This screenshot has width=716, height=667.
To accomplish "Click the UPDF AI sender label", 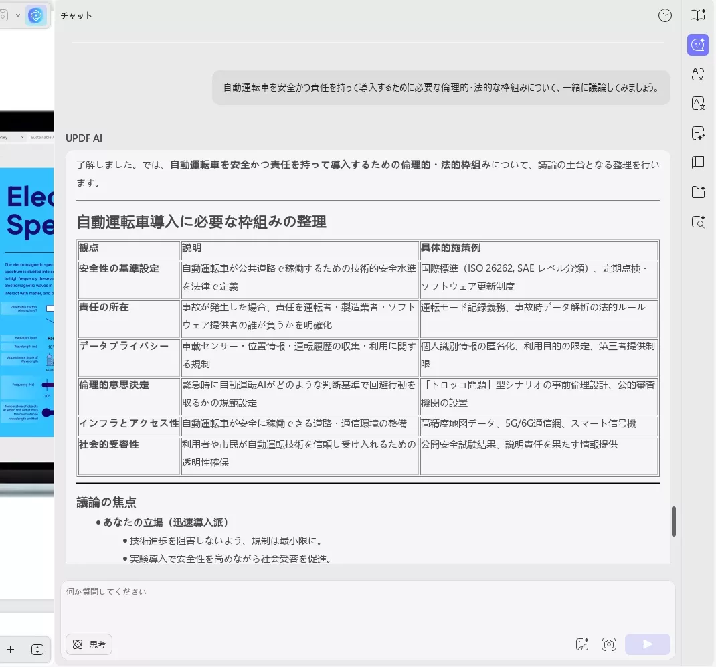I will click(x=84, y=138).
